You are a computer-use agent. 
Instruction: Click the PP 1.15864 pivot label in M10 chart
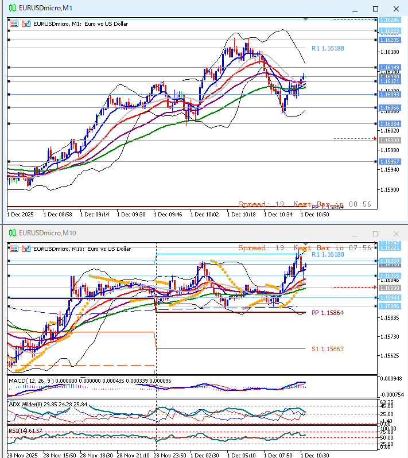pos(328,313)
